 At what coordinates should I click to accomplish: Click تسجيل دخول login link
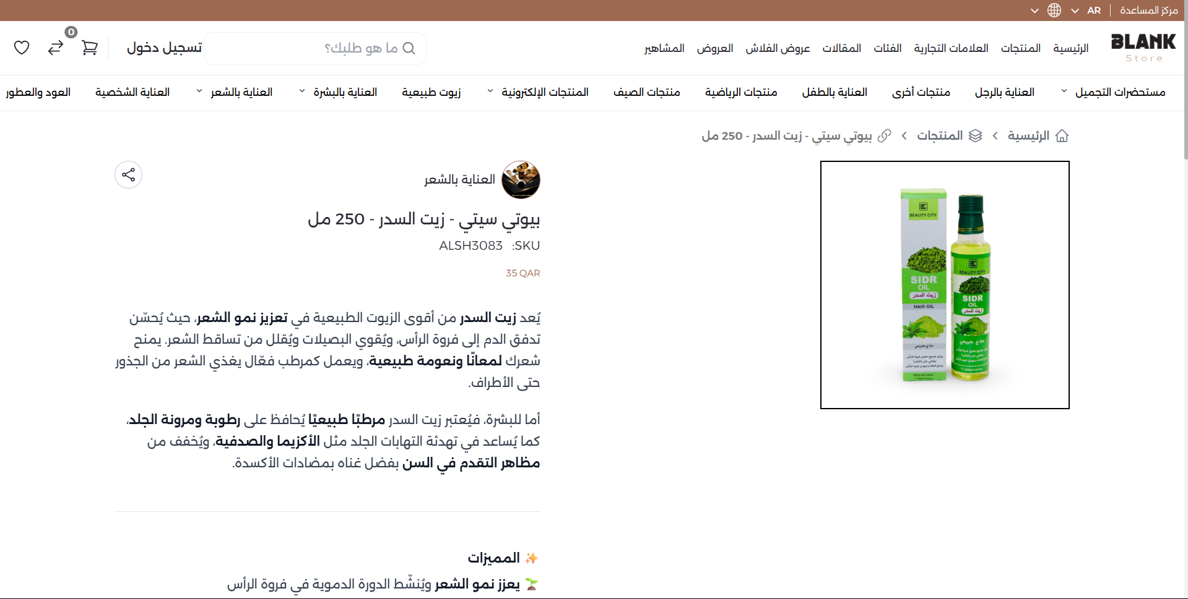[165, 48]
